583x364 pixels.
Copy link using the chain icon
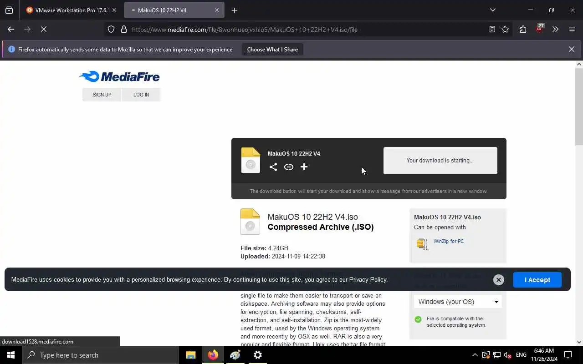pos(289,167)
